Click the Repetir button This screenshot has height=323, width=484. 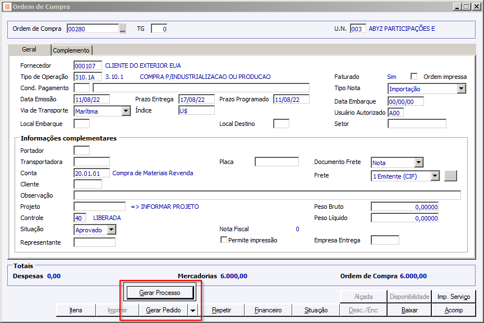click(x=222, y=310)
